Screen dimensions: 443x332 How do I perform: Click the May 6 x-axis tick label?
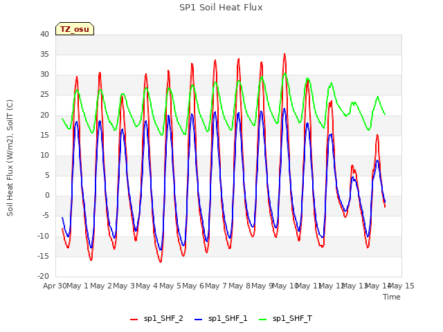[x=193, y=286]
